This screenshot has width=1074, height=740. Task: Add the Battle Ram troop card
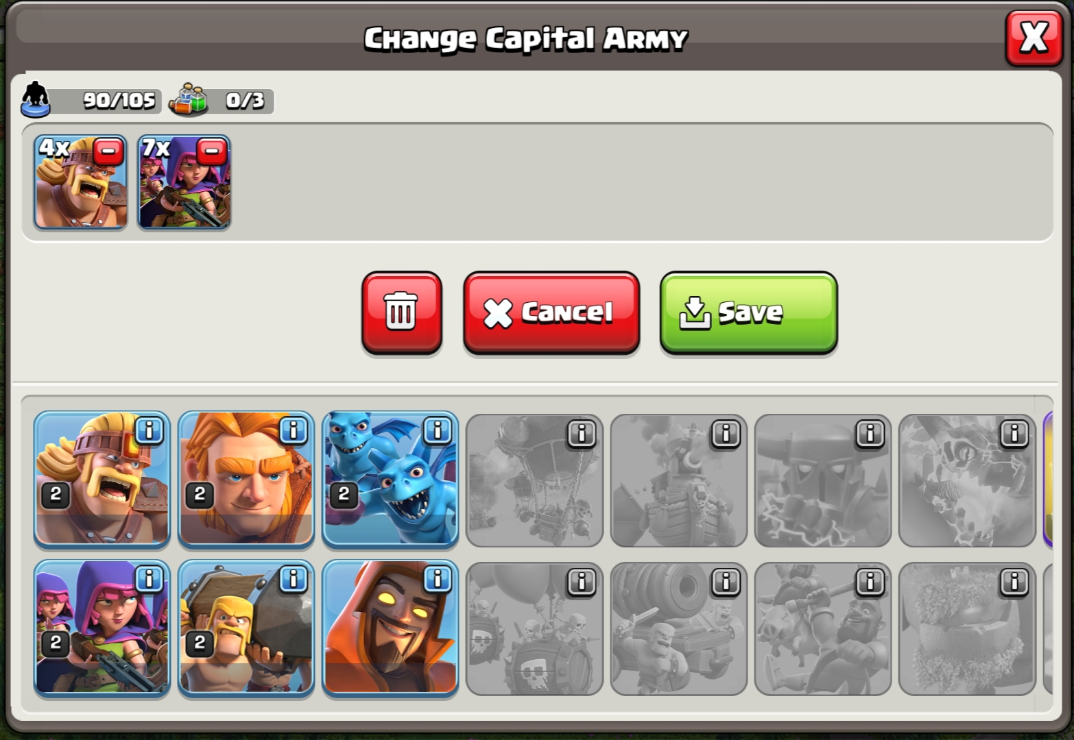[x=246, y=628]
